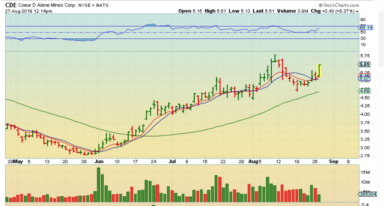Click the 2.75 price axis label
The width and height of the screenshot is (384, 206).
point(365,156)
